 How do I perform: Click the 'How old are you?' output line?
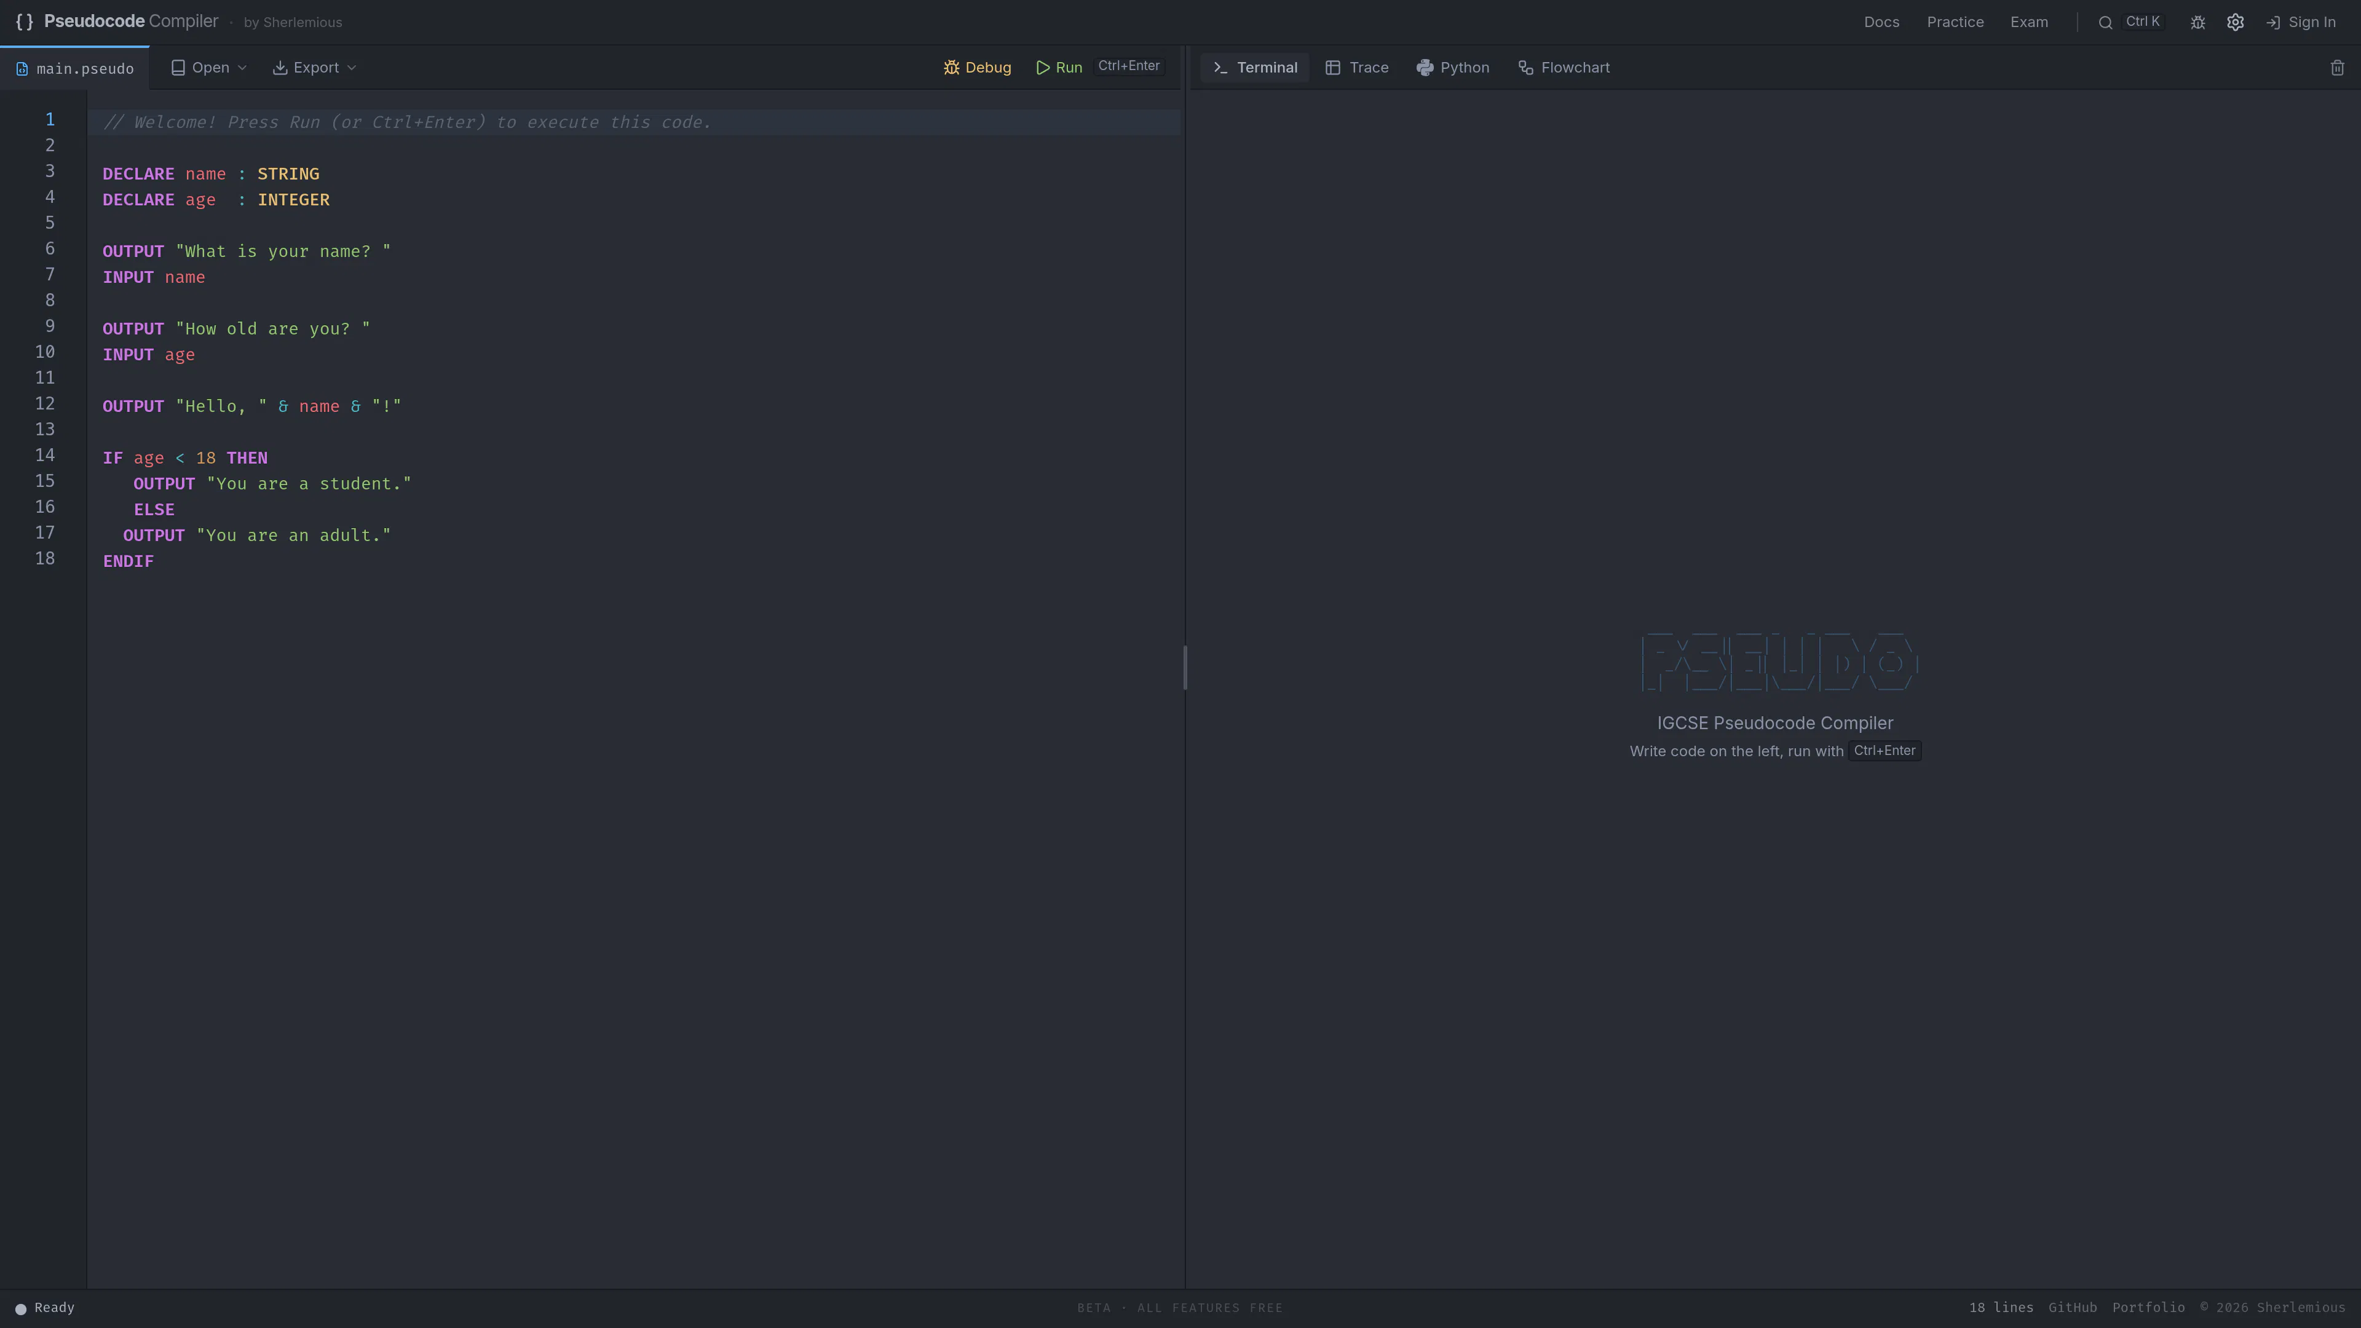click(237, 329)
